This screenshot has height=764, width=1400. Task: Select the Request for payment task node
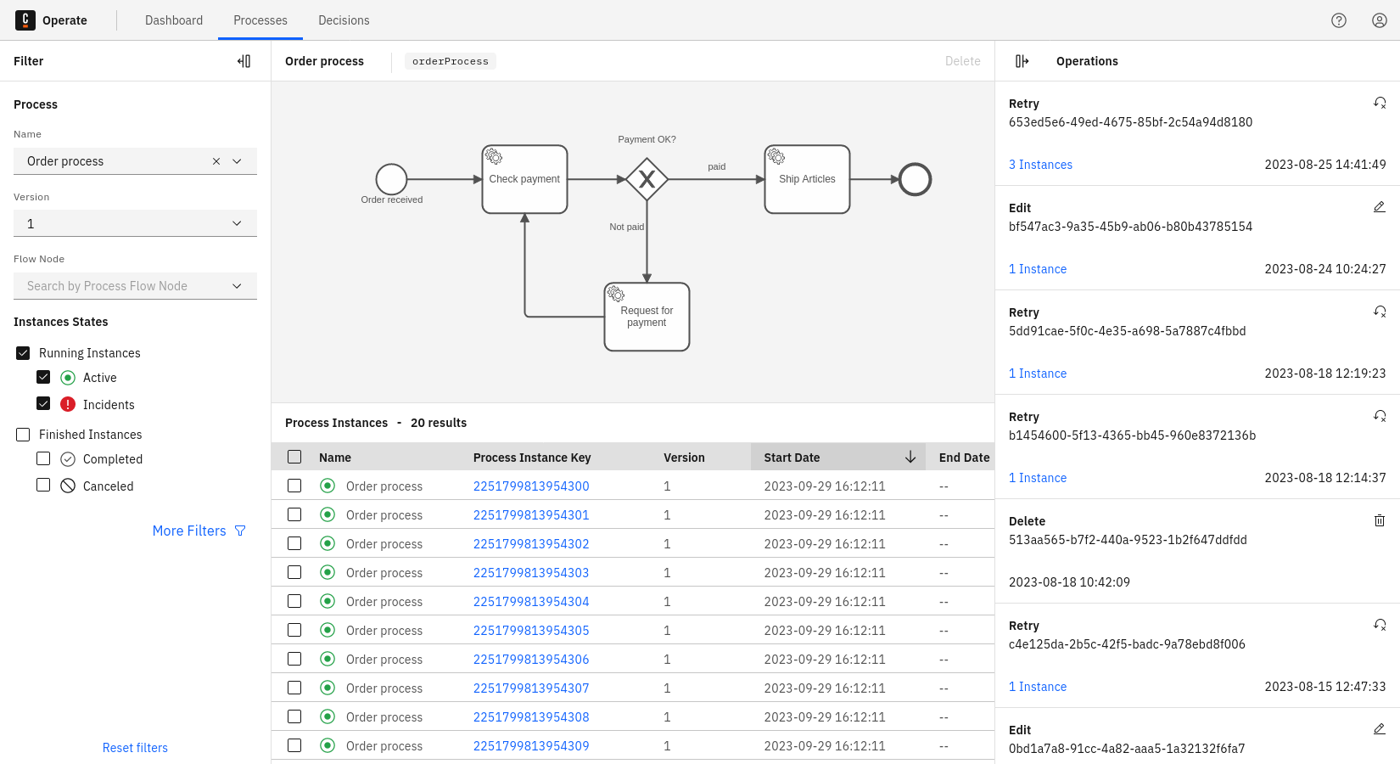(647, 317)
